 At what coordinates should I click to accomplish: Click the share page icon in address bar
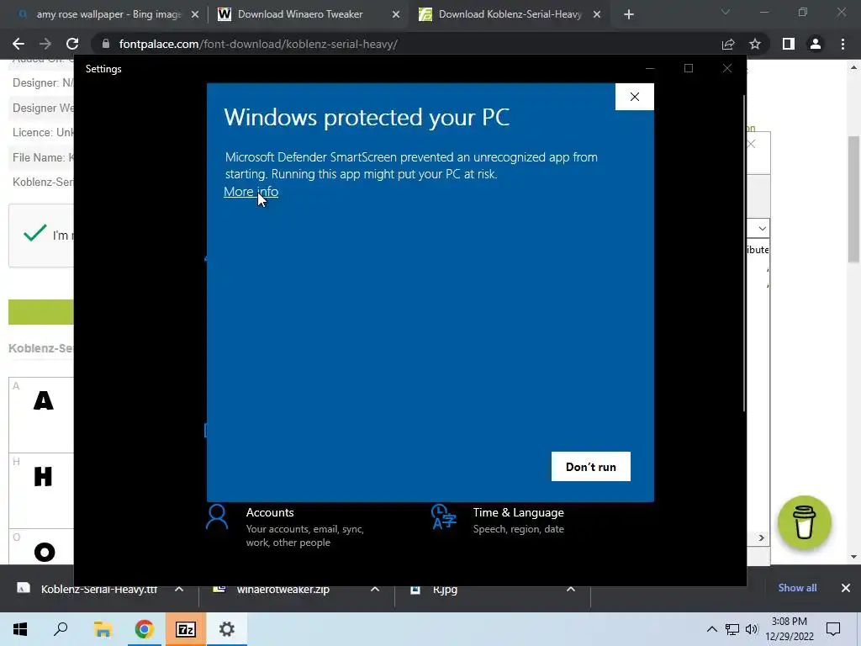[728, 44]
